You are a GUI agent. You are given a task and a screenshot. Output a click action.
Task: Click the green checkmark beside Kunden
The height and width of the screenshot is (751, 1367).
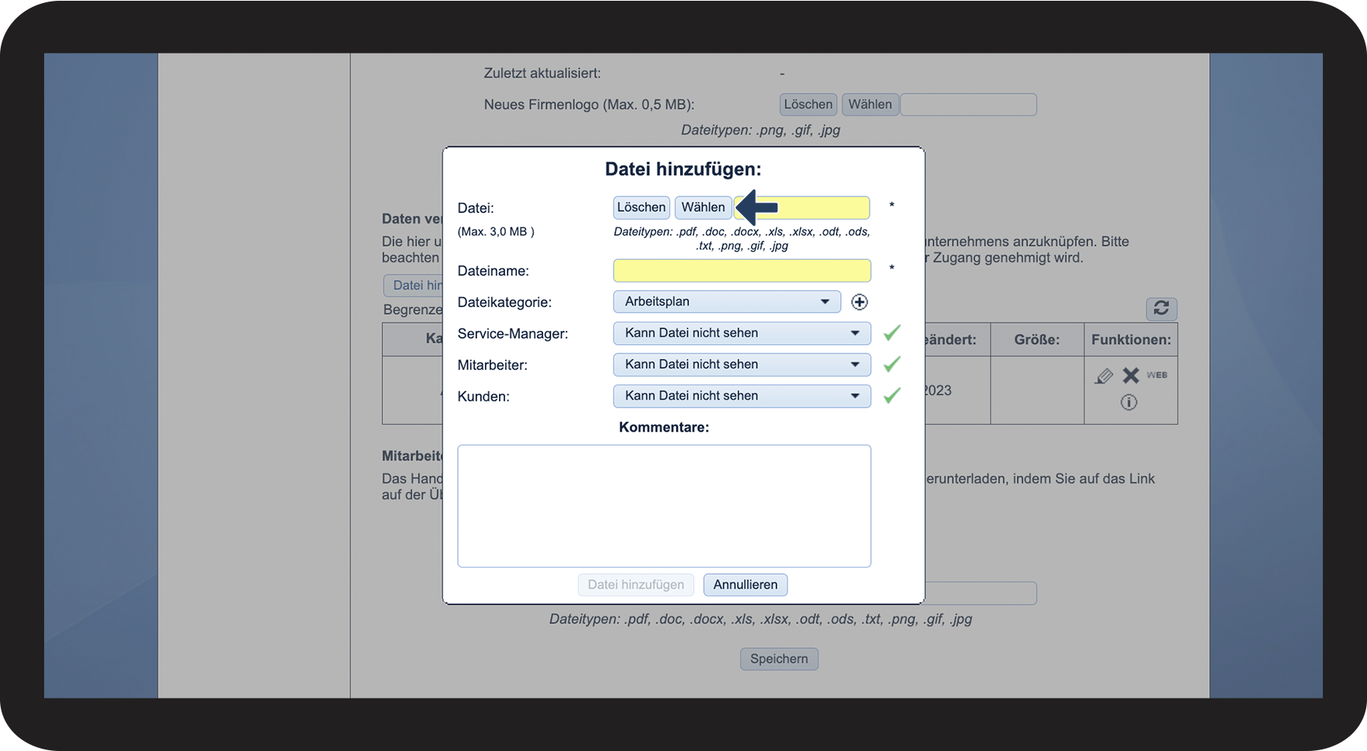[x=892, y=396]
